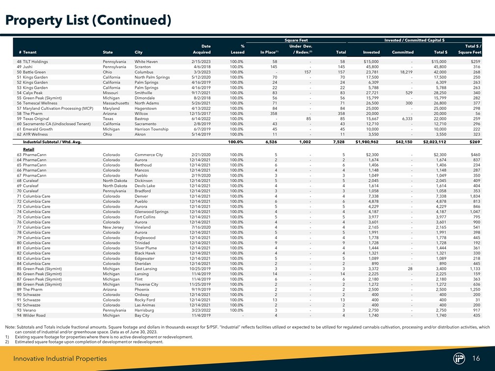Select tenant '50 Battle Green'

point(31,72)
